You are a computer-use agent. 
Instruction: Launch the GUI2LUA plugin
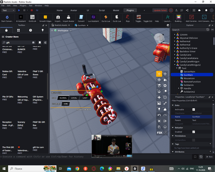click(x=32, y=17)
